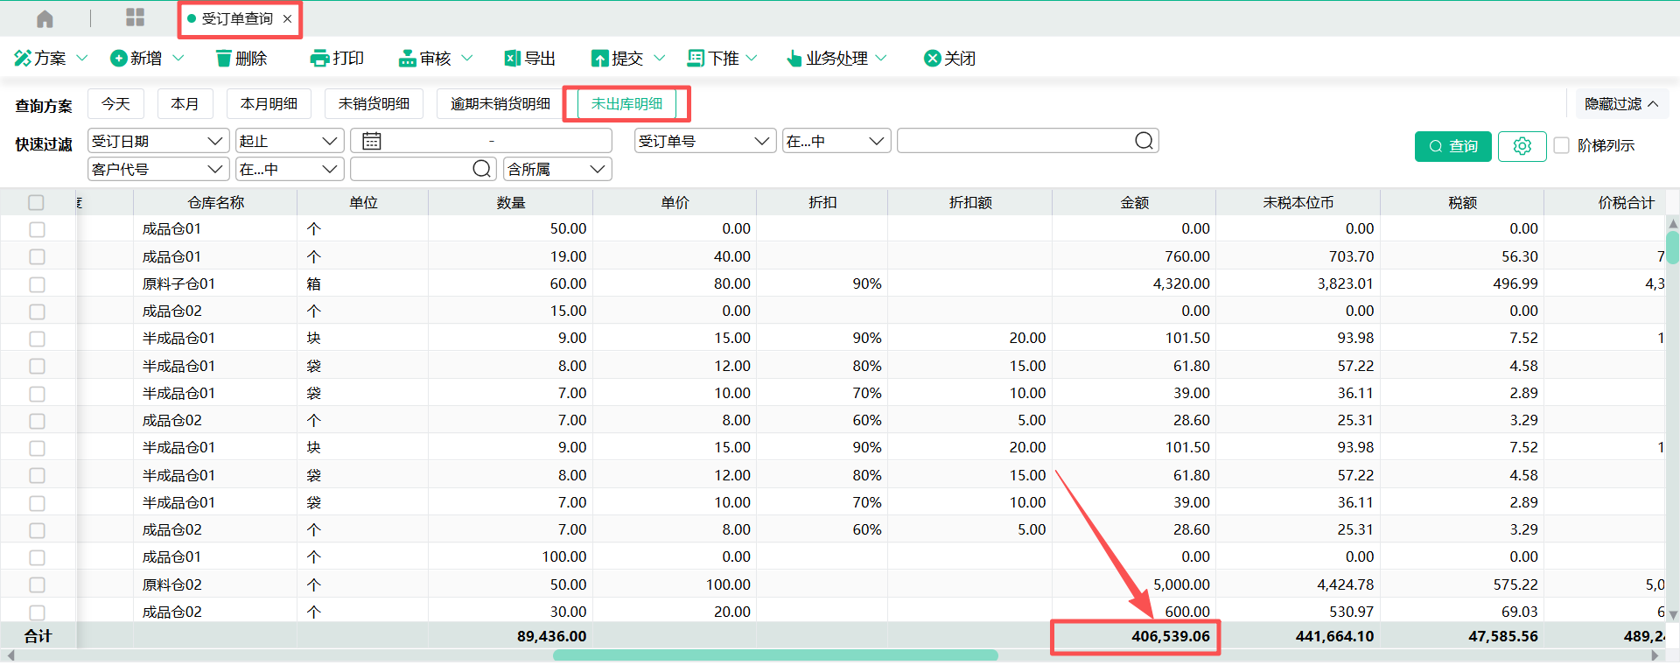Enable the 阶梯列示 checkbox

[1562, 146]
